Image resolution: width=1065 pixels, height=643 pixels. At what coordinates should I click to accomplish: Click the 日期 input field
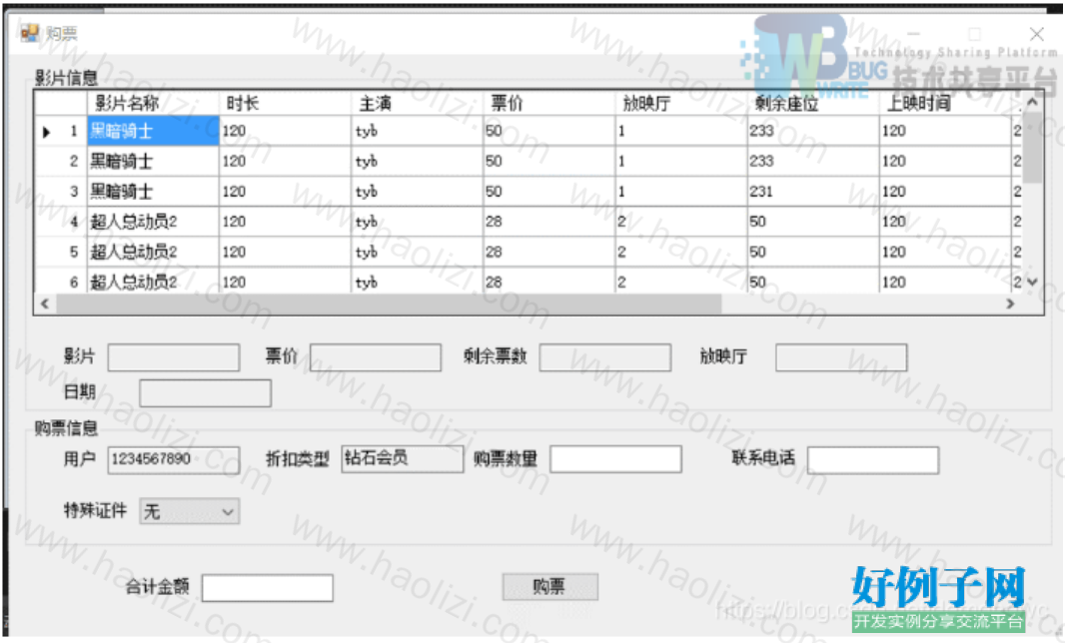coord(205,393)
